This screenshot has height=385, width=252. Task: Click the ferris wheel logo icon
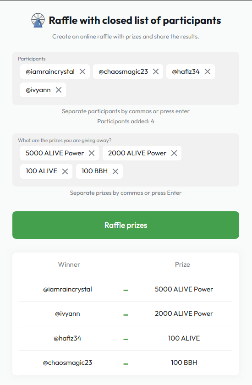(38, 20)
